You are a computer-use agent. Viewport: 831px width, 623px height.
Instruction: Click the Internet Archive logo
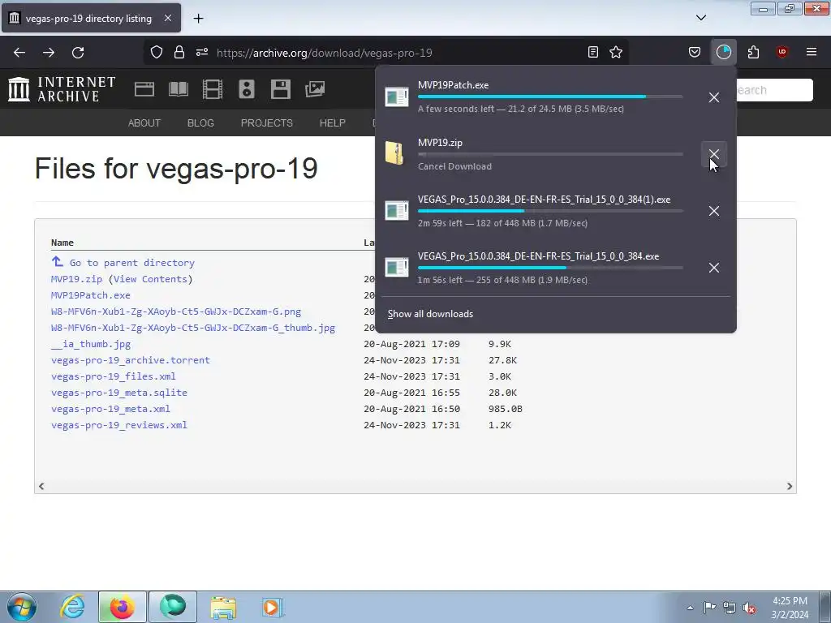(x=62, y=89)
